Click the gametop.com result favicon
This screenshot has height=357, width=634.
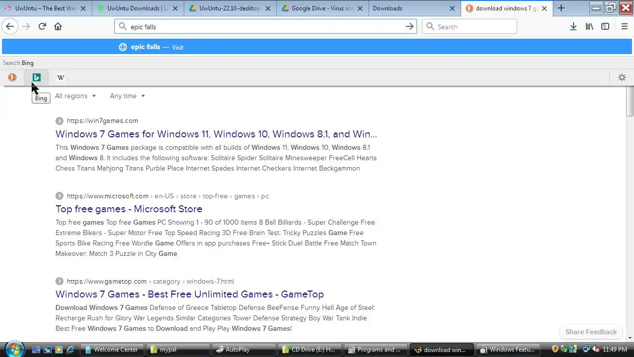pos(59,281)
